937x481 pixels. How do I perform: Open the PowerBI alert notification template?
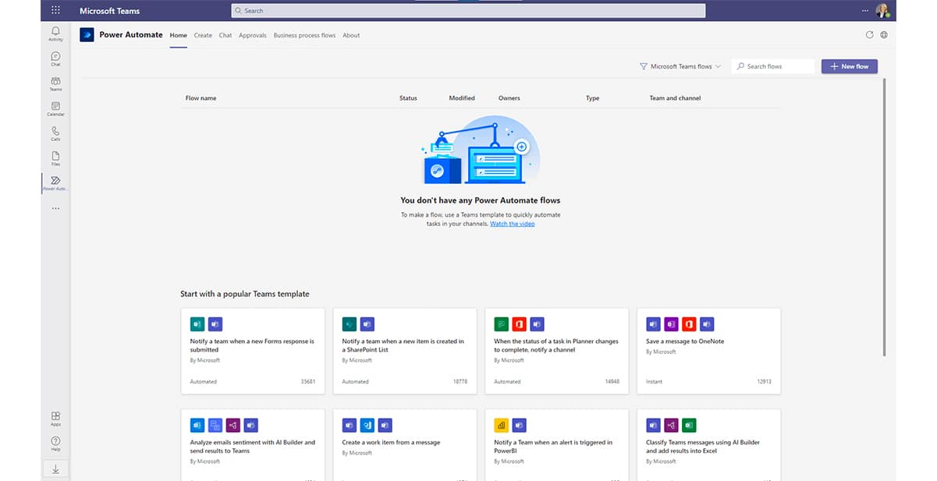[557, 445]
